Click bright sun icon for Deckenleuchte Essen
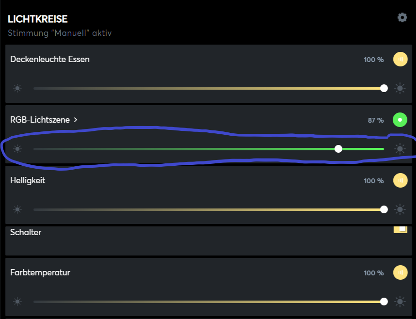Viewport: 416px width, 319px height. (400, 88)
